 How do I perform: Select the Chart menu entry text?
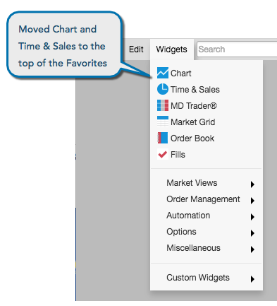coord(181,73)
